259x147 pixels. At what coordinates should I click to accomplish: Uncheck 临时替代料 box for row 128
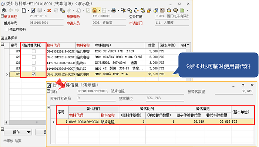click(34, 74)
